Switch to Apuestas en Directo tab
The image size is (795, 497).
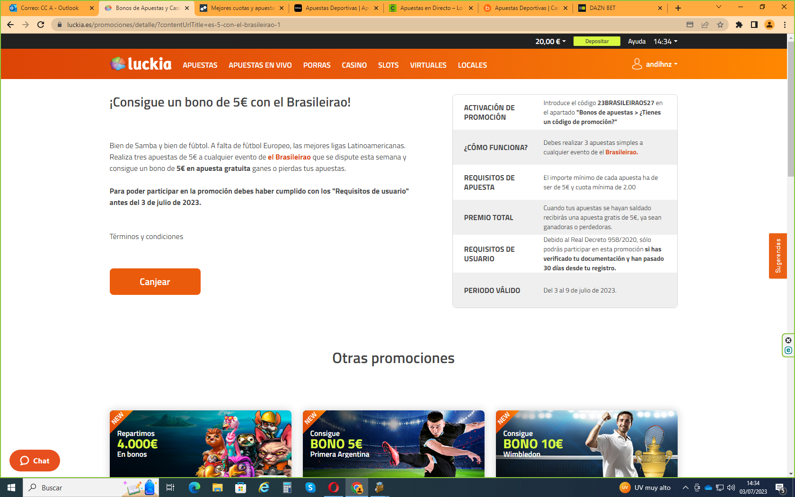(x=431, y=8)
